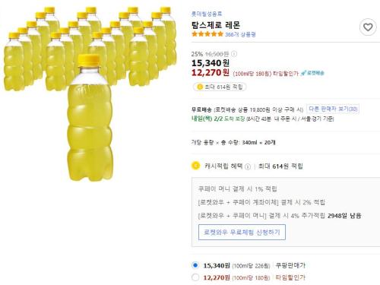Image resolution: width=380 pixels, height=285 pixels.
Task: Open info icon beside crossed-out 16,500원 price
Action: (234, 54)
